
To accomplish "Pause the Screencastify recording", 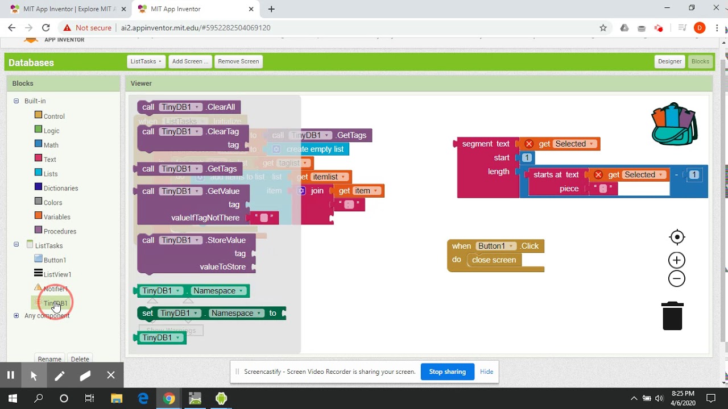I will pyautogui.click(x=10, y=375).
